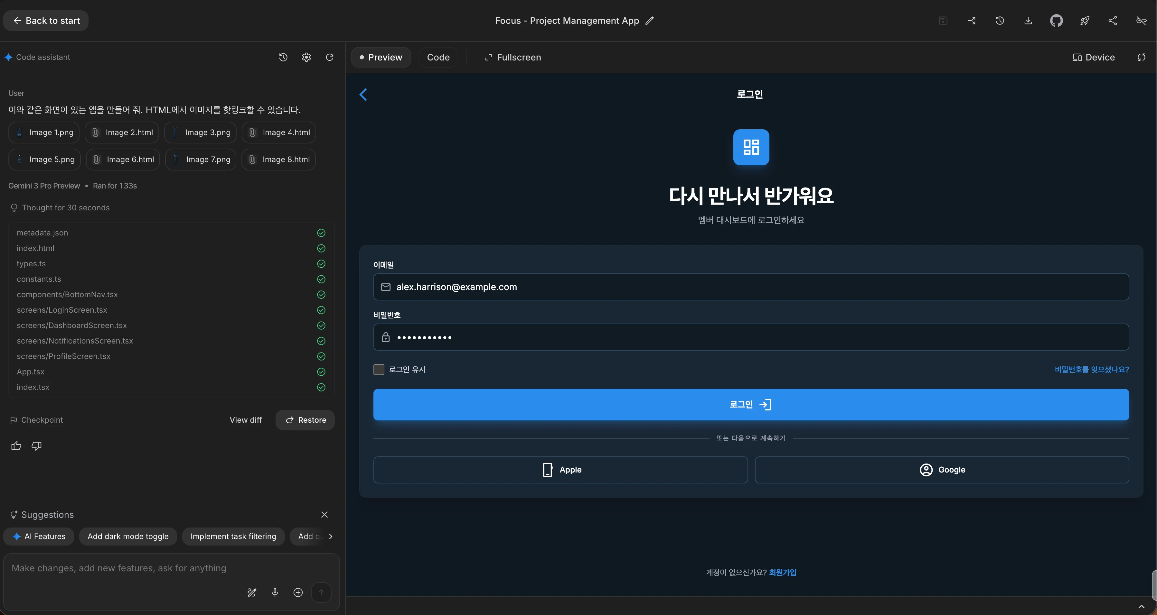Click the download app icon

pos(1028,21)
